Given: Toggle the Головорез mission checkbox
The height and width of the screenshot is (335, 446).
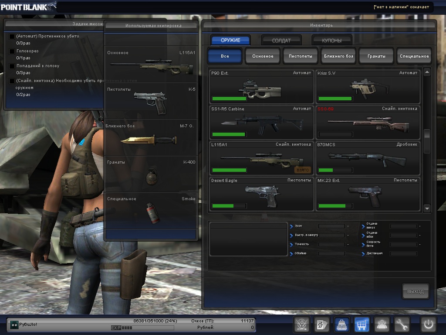Looking at the screenshot, I should pyautogui.click(x=12, y=51).
